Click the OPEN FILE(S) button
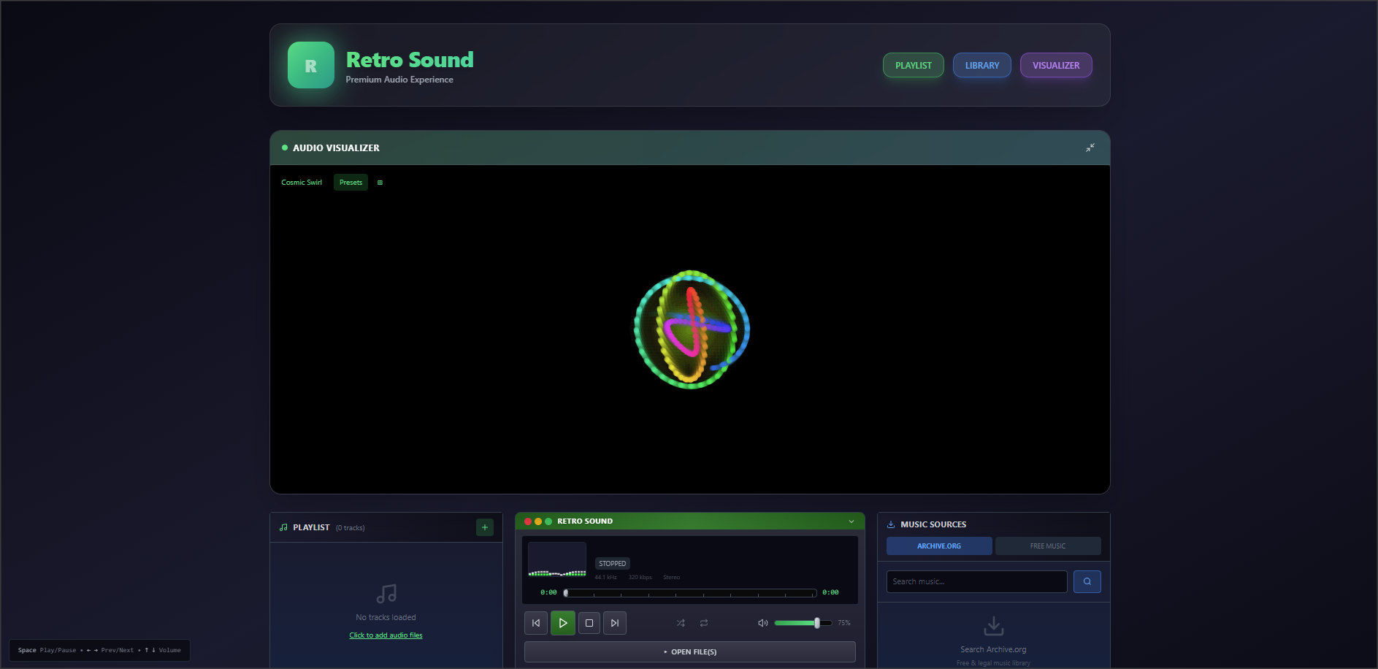The width and height of the screenshot is (1378, 669). tap(690, 651)
